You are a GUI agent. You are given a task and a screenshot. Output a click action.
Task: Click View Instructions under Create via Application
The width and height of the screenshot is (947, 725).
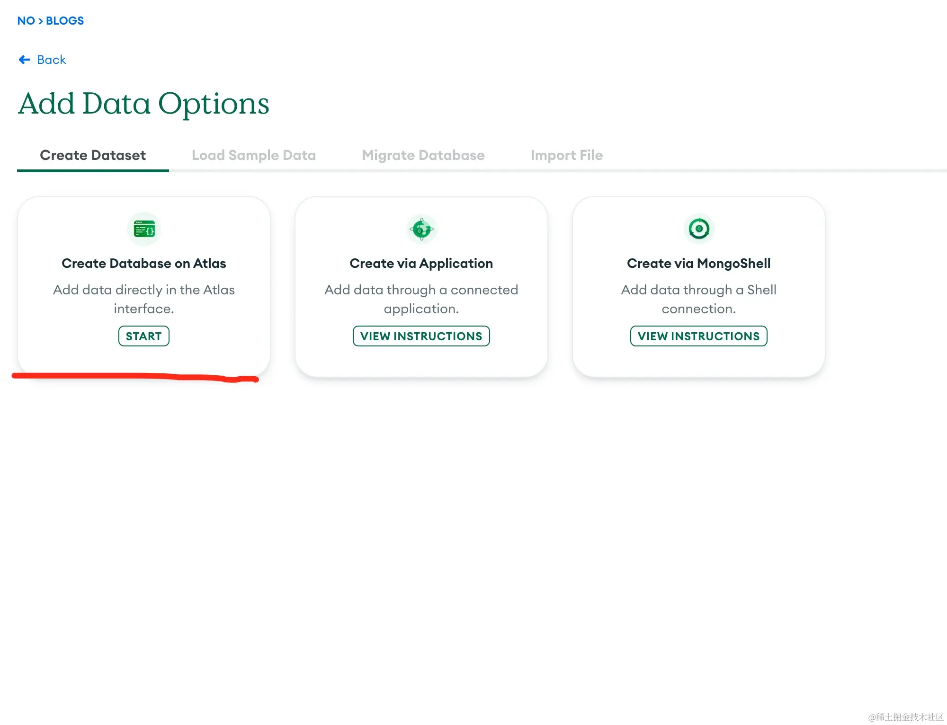tap(421, 336)
